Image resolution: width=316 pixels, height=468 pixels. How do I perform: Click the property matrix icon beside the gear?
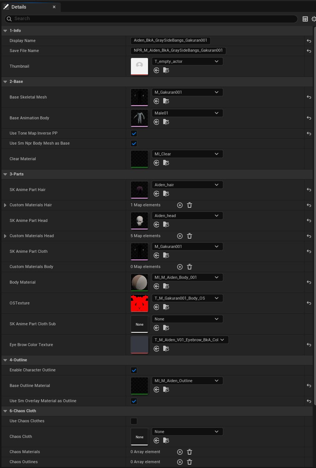tap(305, 19)
